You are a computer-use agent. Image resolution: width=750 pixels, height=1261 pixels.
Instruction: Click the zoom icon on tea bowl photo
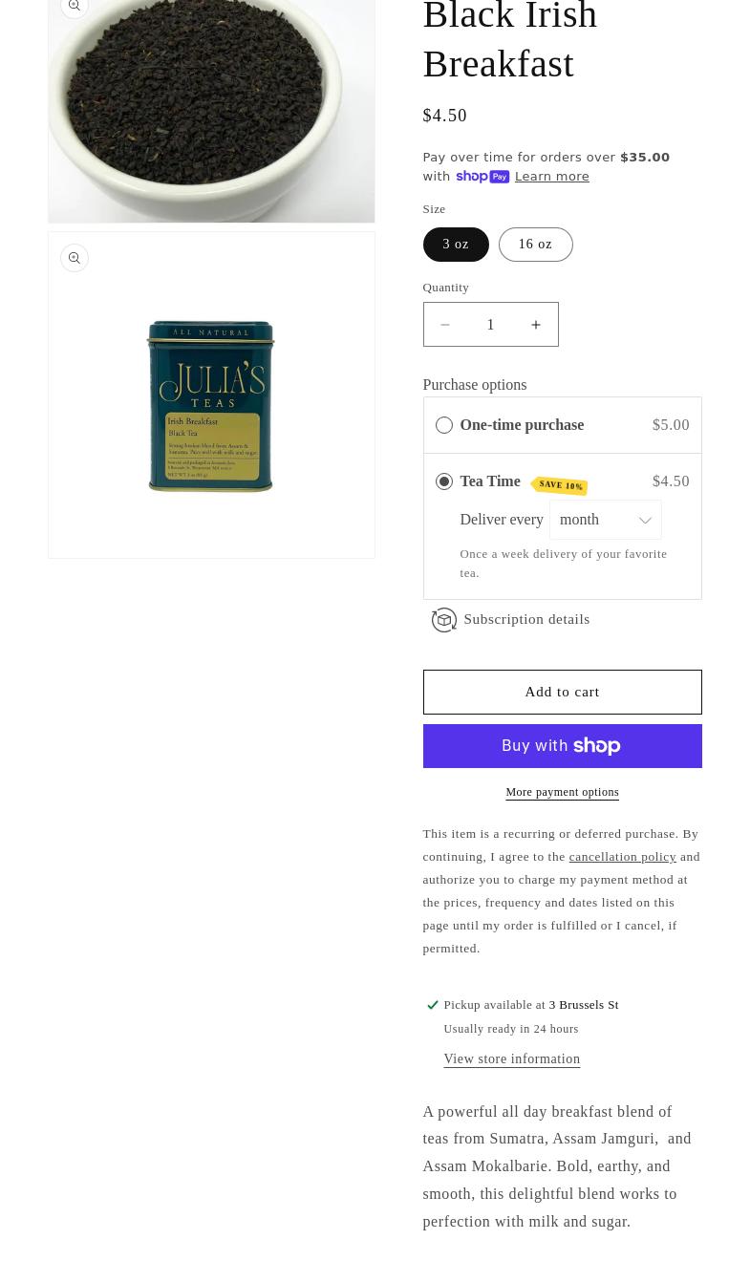click(75, 6)
